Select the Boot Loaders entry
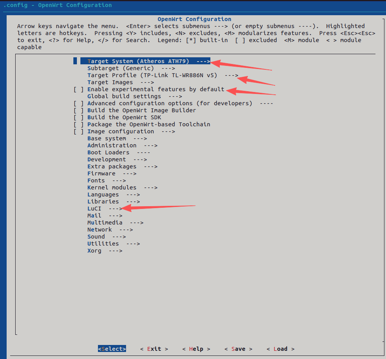 (x=119, y=152)
